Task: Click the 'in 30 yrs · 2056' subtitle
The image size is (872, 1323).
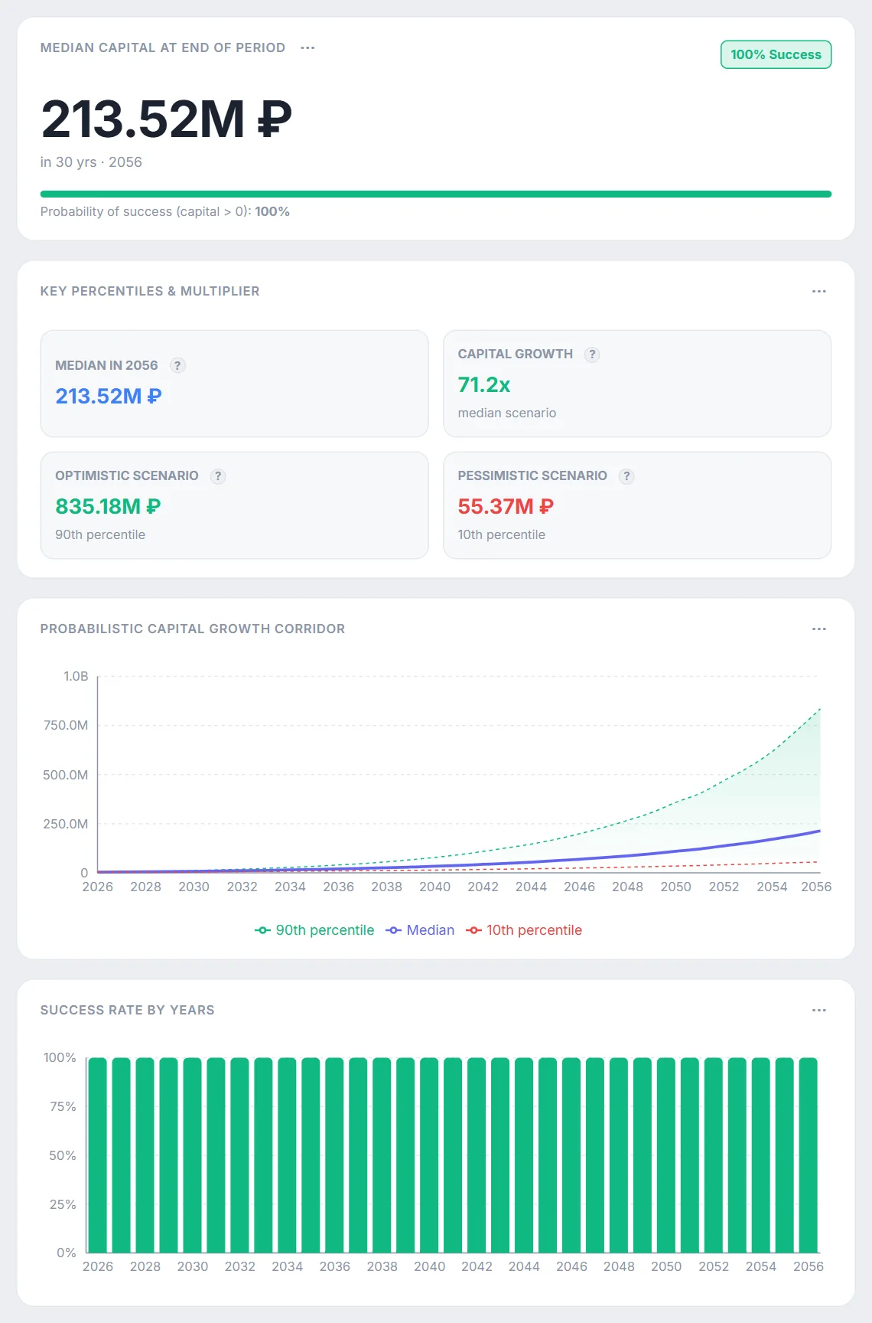Action: (91, 162)
